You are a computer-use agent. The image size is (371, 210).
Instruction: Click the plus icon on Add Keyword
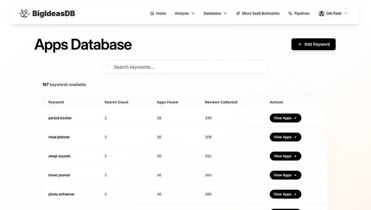pos(300,44)
